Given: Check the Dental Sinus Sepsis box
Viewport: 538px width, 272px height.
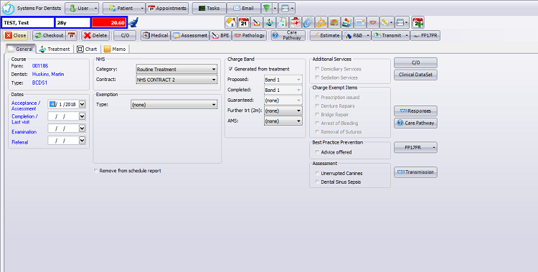Looking at the screenshot, I should (x=317, y=182).
